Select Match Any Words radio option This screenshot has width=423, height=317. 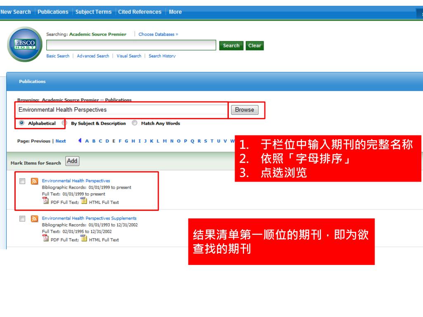(x=134, y=123)
